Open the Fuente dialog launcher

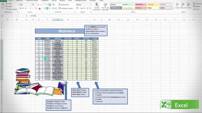pyautogui.click(x=42, y=12)
